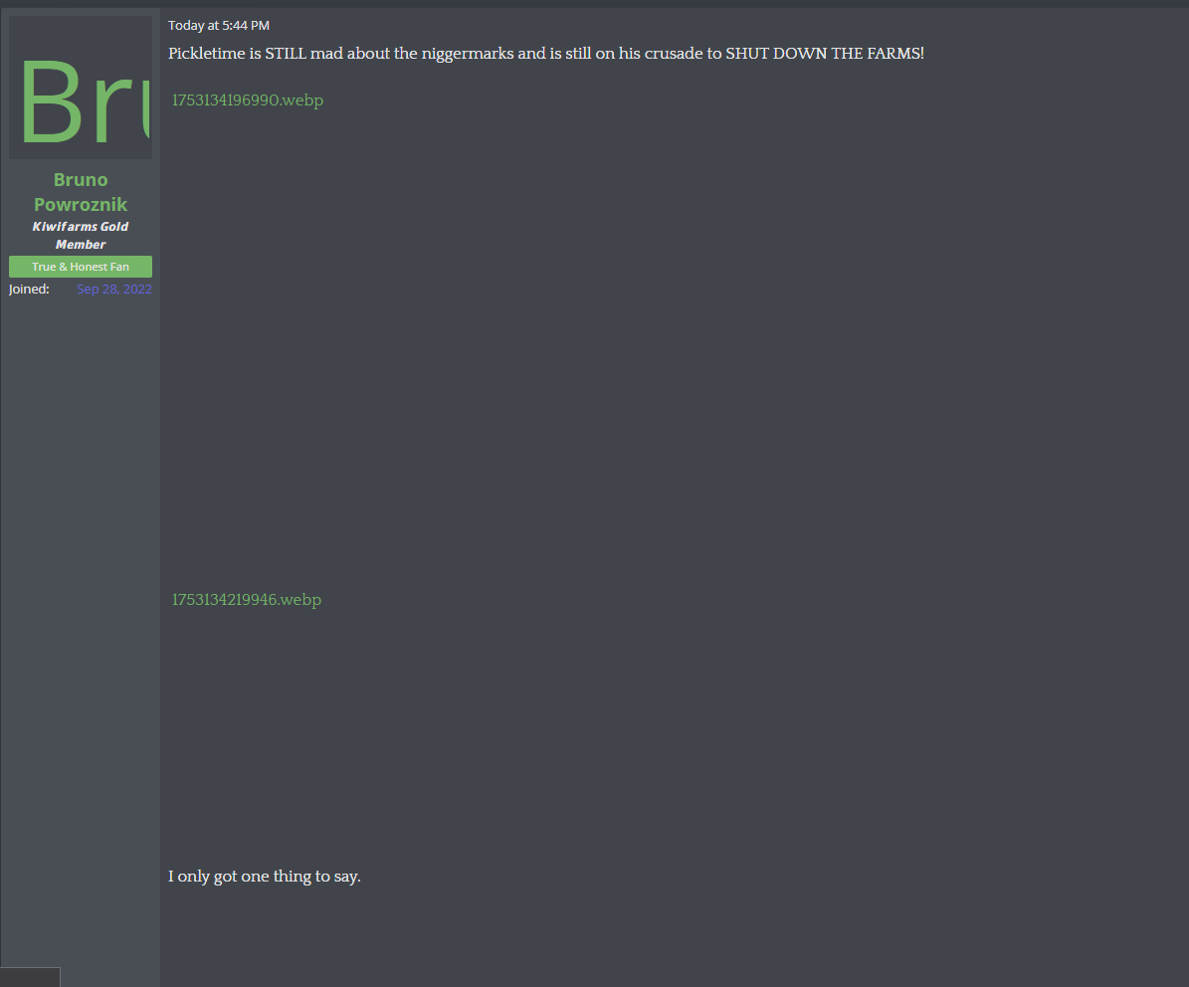Click the word Powroznik in the username

tap(81, 205)
